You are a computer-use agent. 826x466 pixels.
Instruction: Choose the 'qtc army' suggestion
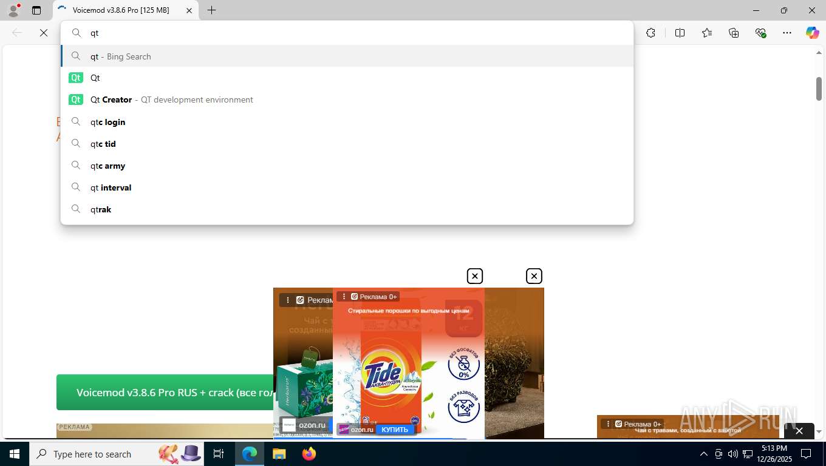point(347,165)
